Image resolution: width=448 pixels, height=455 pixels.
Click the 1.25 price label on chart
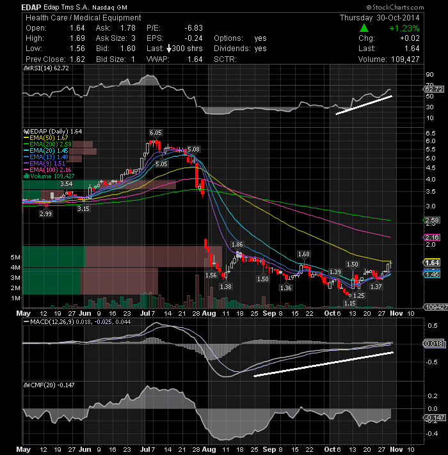coord(359,296)
